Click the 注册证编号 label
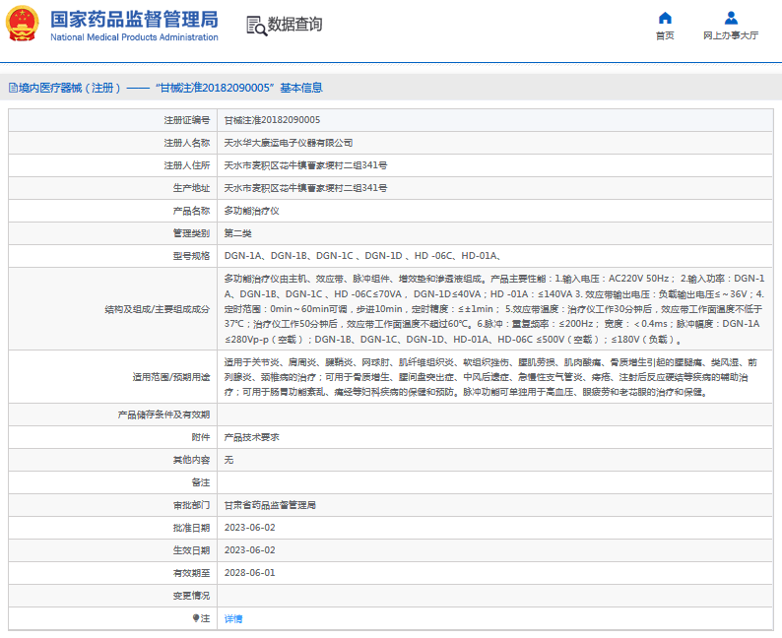782x638 pixels. (x=187, y=120)
